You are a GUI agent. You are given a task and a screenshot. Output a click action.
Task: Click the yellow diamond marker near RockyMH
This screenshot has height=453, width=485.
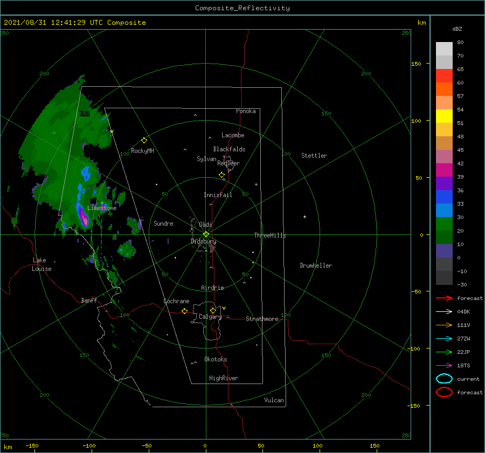tap(144, 141)
